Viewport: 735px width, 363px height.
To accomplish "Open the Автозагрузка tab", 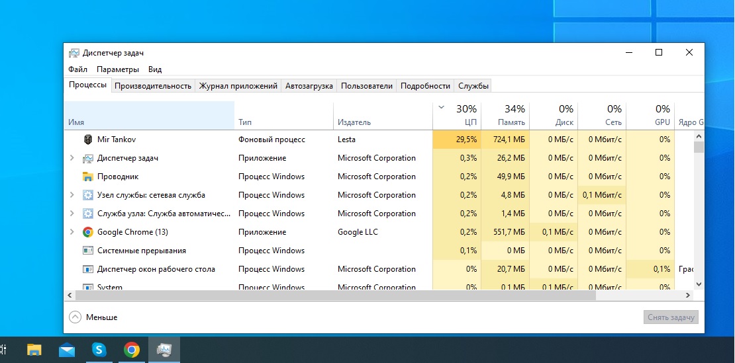I will 309,86.
